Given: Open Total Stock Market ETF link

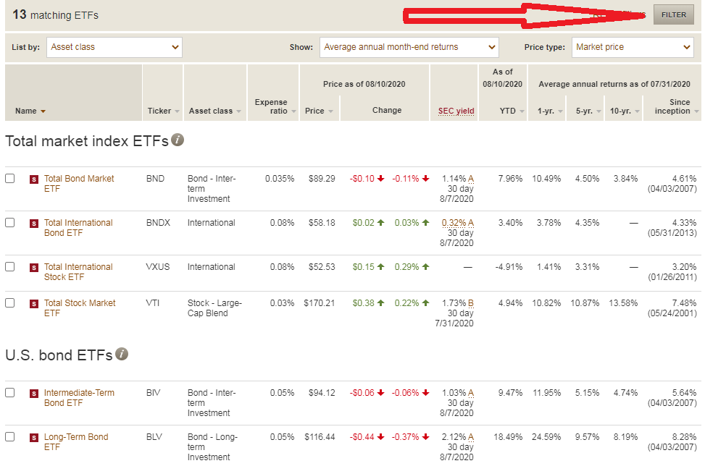Looking at the screenshot, I should pos(80,308).
